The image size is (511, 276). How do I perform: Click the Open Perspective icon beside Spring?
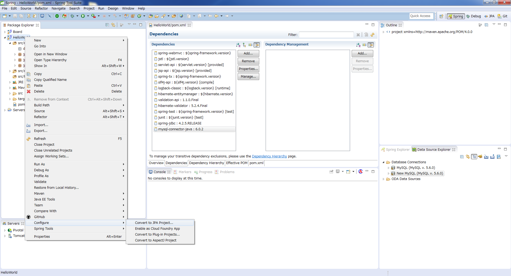(441, 16)
